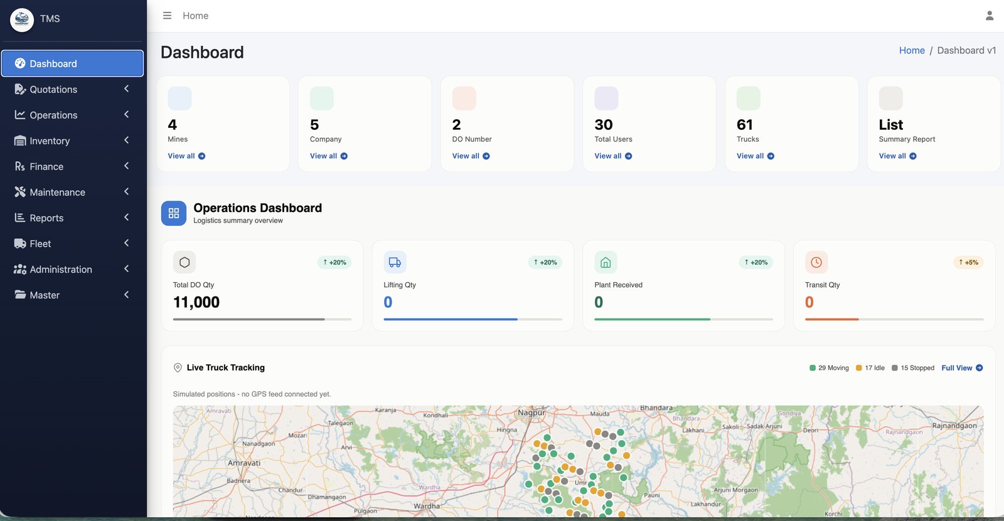The height and width of the screenshot is (521, 1004).
Task: Click View all under Trucks
Action: [756, 156]
